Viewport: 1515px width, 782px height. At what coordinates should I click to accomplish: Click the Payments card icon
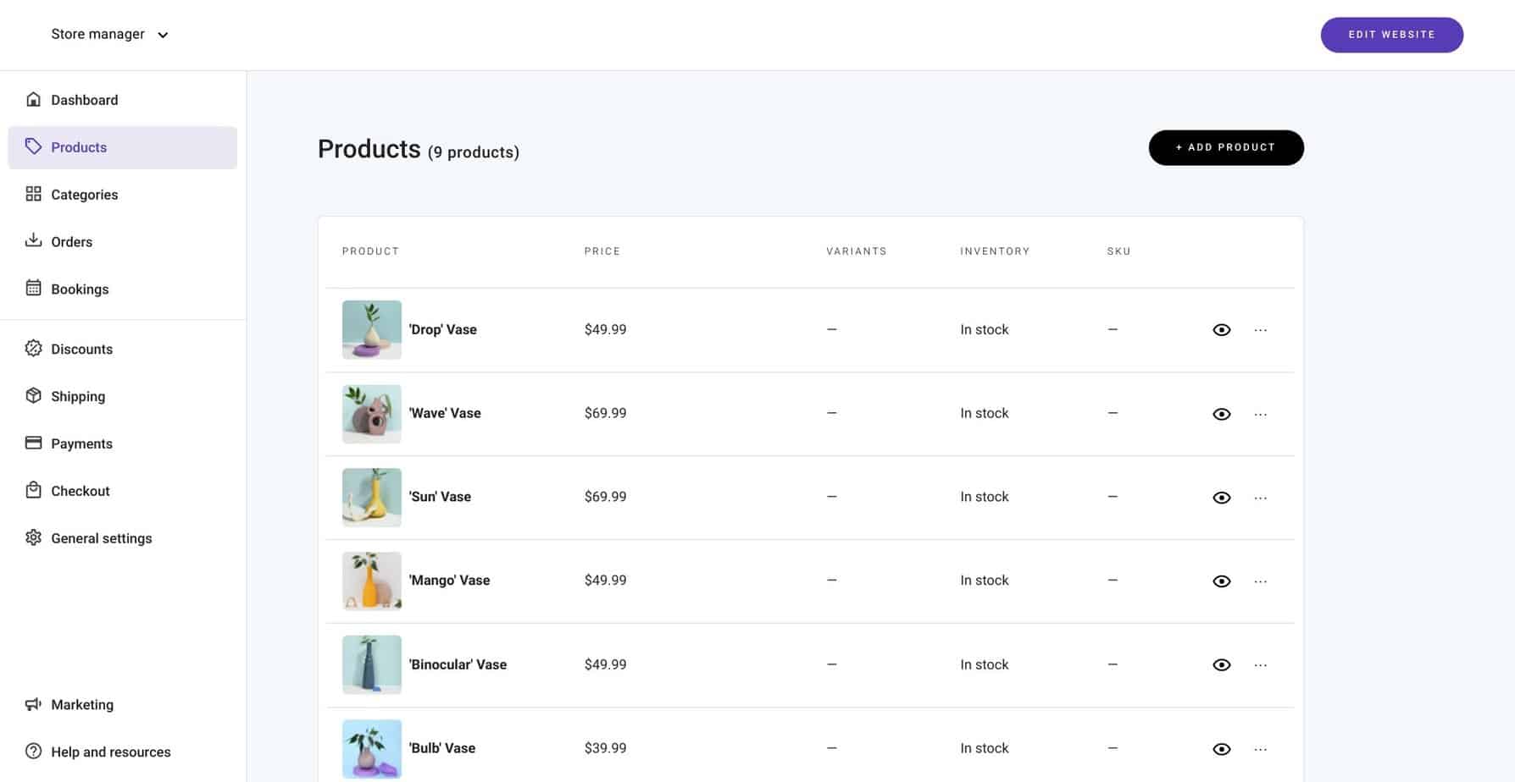[x=33, y=443]
